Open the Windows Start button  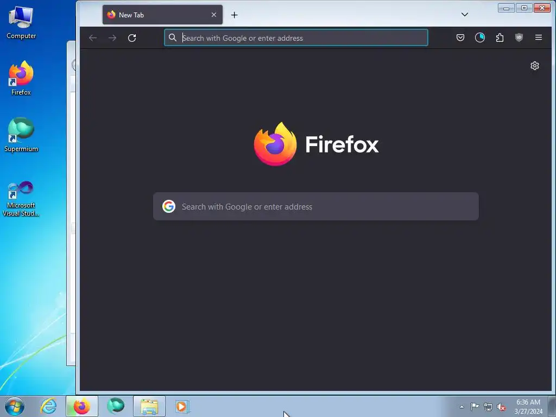pos(15,406)
